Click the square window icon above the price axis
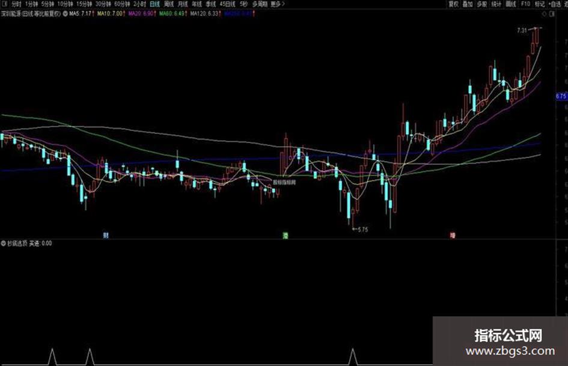The image size is (568, 366). pos(552,14)
